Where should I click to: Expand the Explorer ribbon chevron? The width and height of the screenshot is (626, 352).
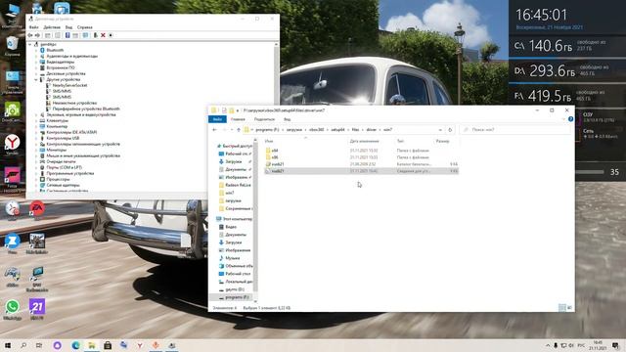(x=563, y=119)
